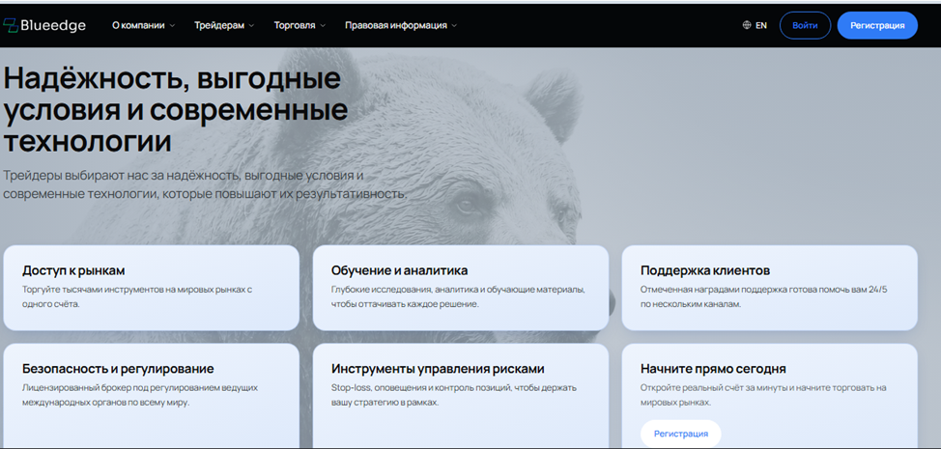Select the Обучение и аналитика card title
The height and width of the screenshot is (449, 941).
(399, 270)
